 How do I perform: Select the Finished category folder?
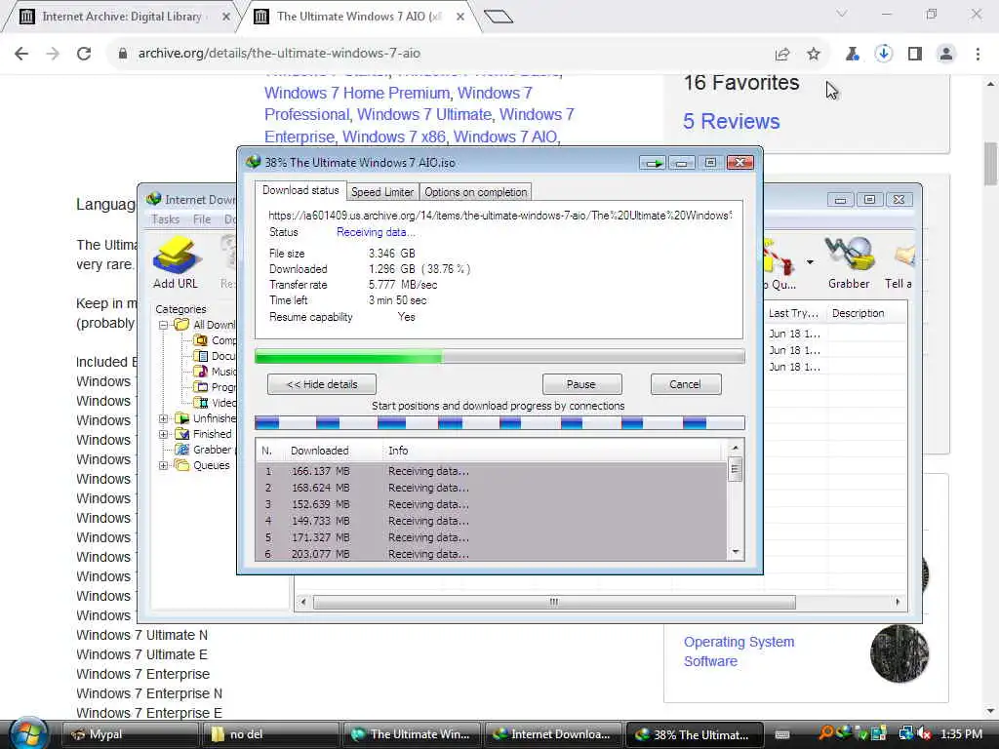point(212,434)
